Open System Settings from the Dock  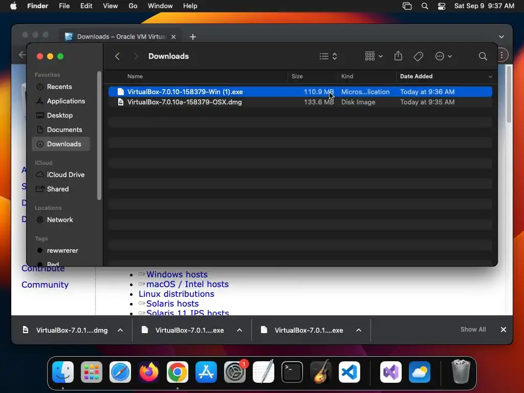(x=234, y=372)
